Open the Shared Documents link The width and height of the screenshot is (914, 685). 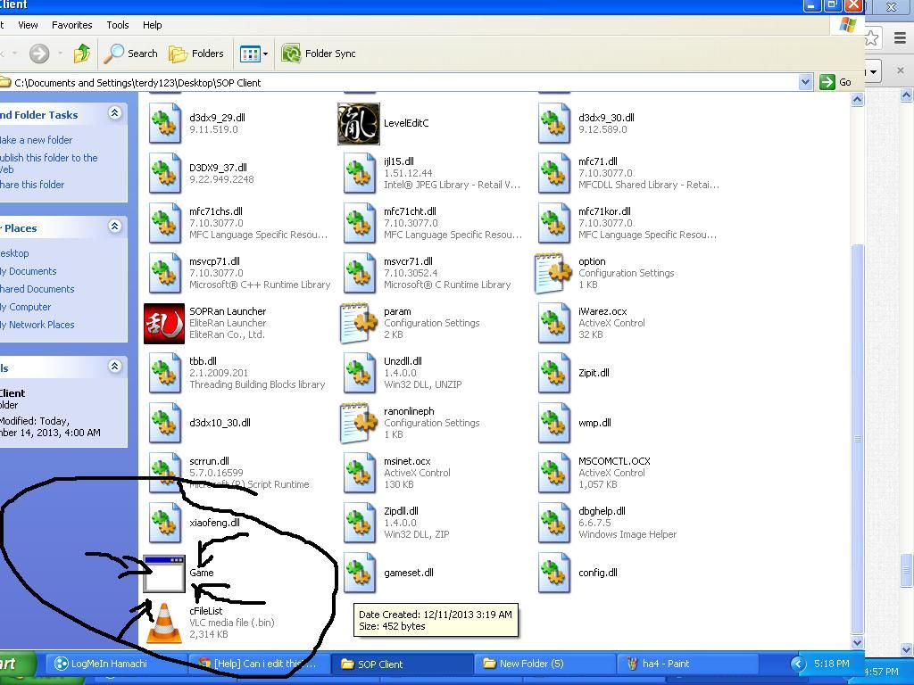click(37, 289)
